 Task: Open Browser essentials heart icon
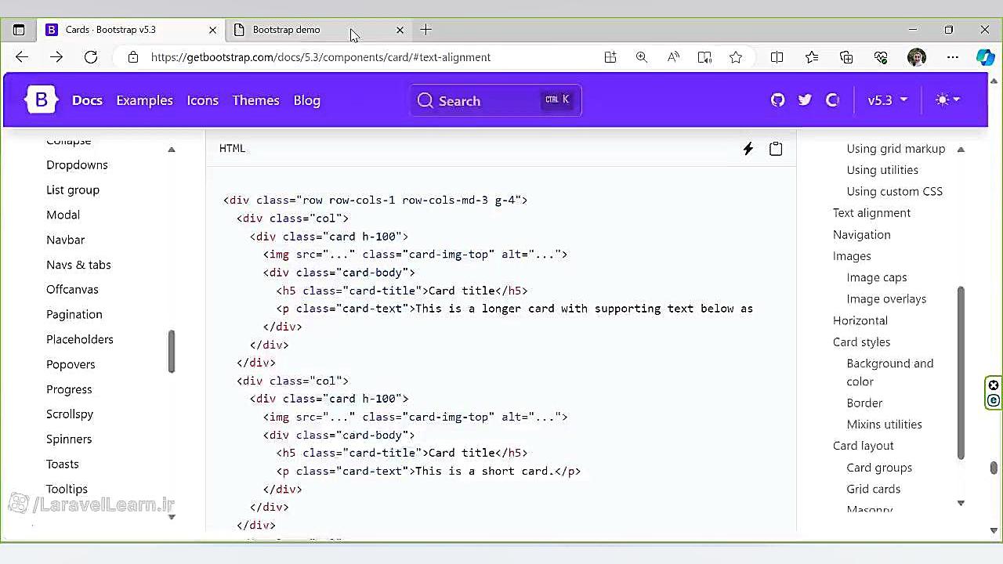coord(881,57)
